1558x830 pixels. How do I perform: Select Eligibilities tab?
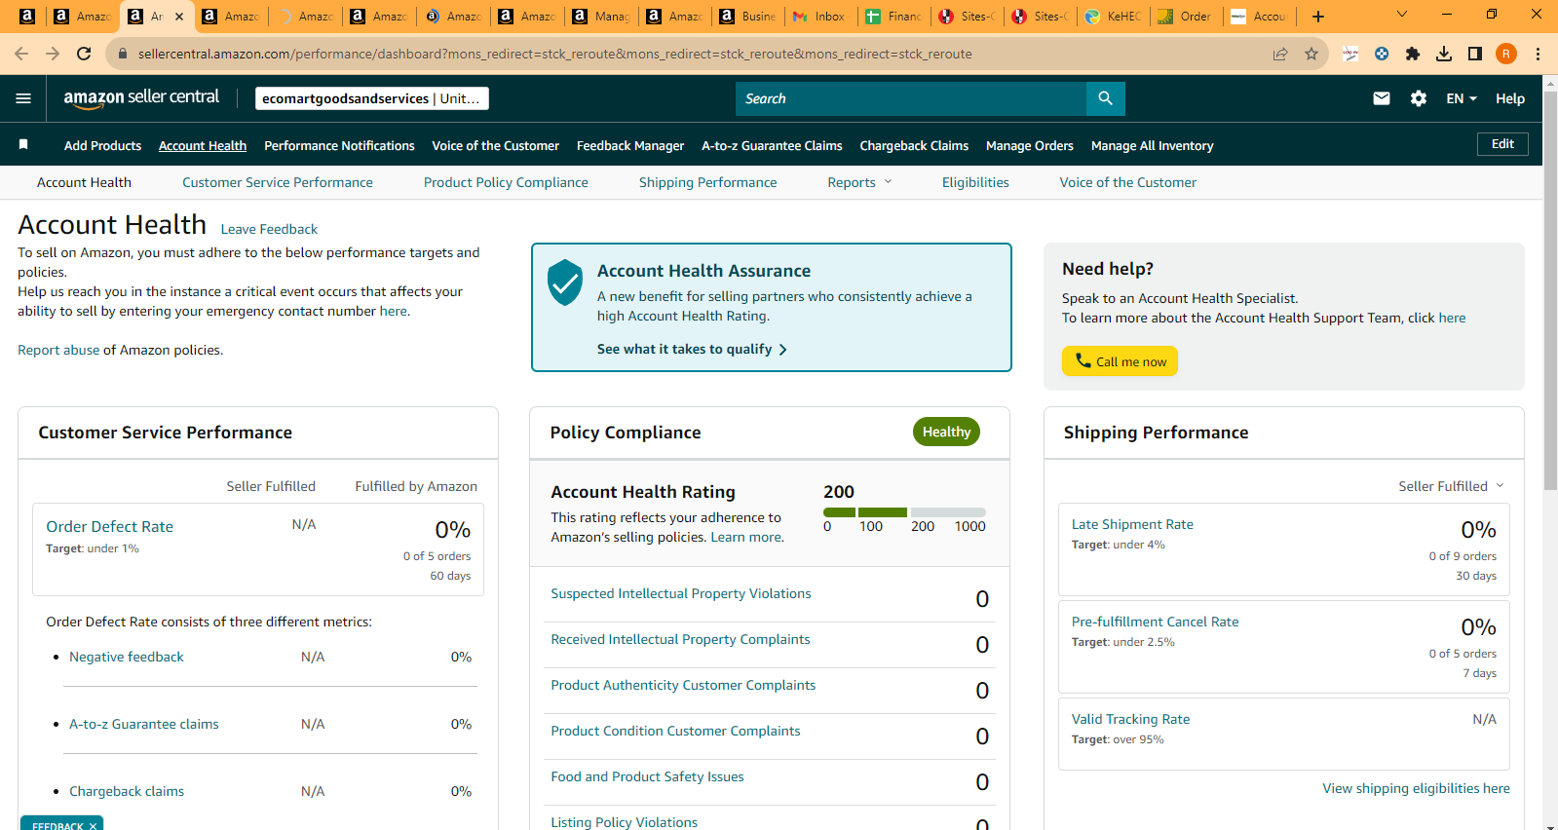pos(975,182)
